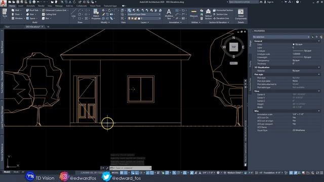The width and height of the screenshot is (324, 182).
Task: Click the N direction on the compass
Action: pos(233,38)
